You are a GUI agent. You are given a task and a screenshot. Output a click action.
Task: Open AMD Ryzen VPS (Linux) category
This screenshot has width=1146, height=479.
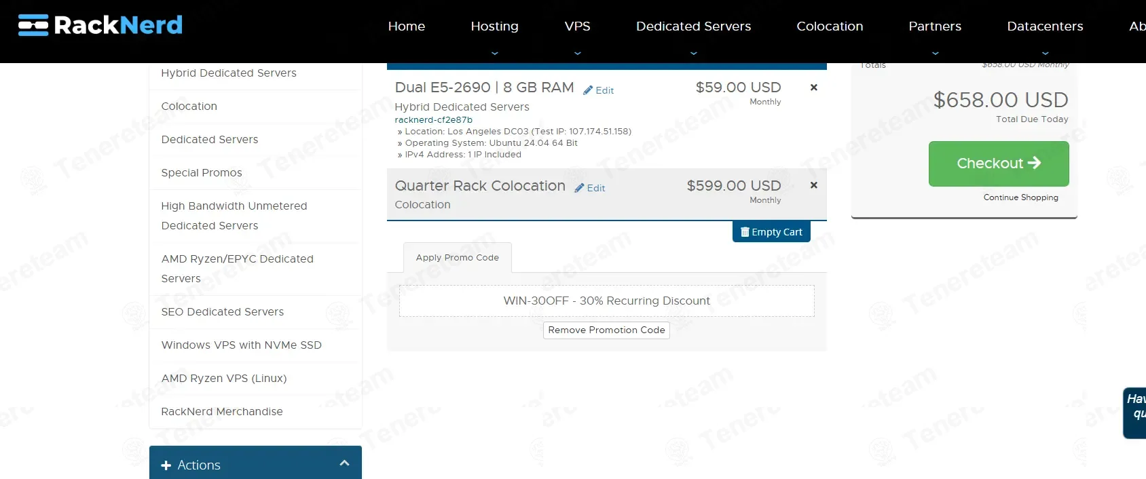click(255, 379)
